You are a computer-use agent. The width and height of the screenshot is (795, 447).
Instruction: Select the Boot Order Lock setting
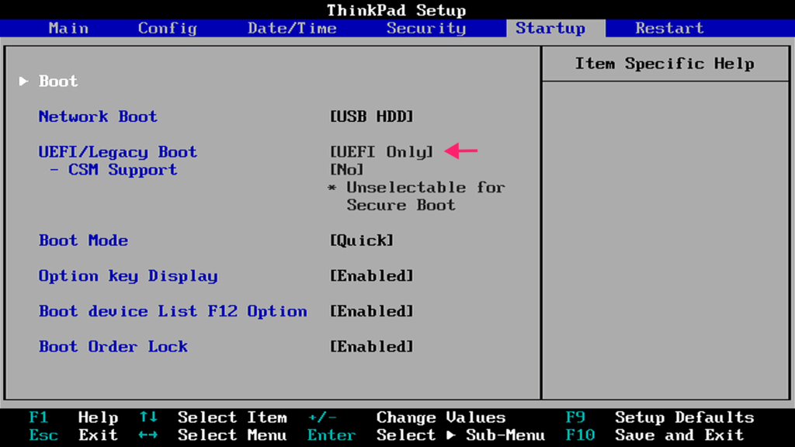[113, 347]
